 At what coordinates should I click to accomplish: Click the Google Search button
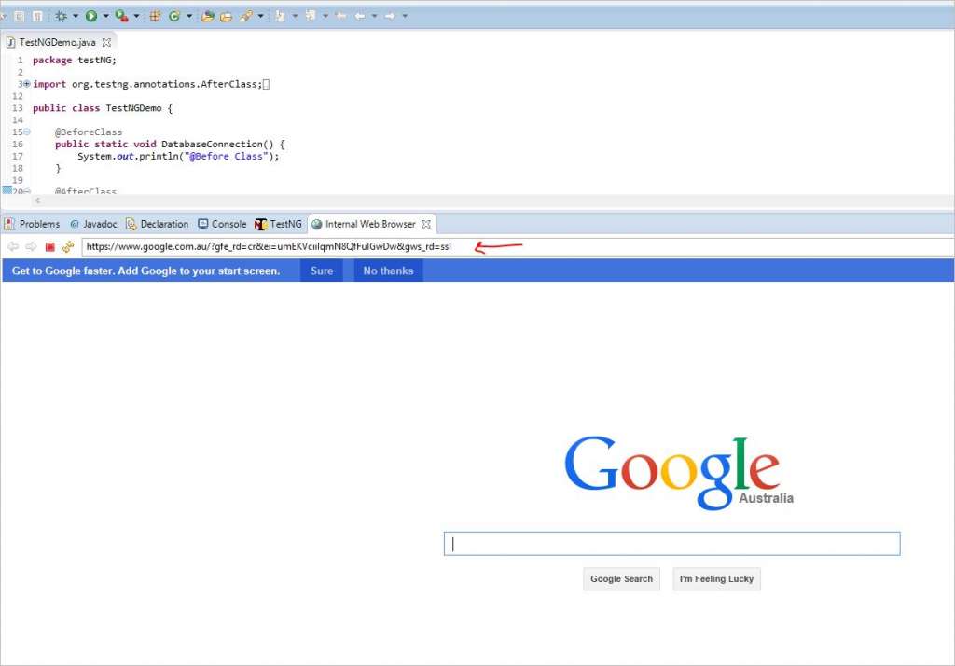click(621, 579)
